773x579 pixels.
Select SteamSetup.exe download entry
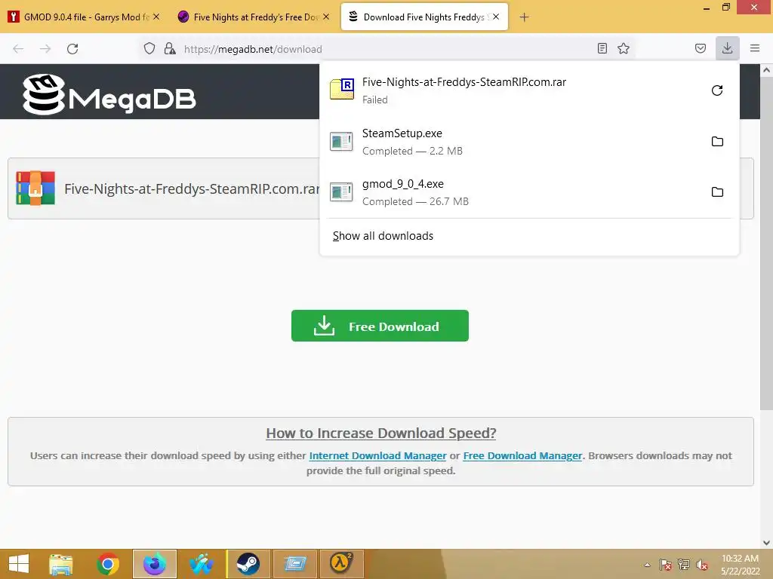point(529,141)
